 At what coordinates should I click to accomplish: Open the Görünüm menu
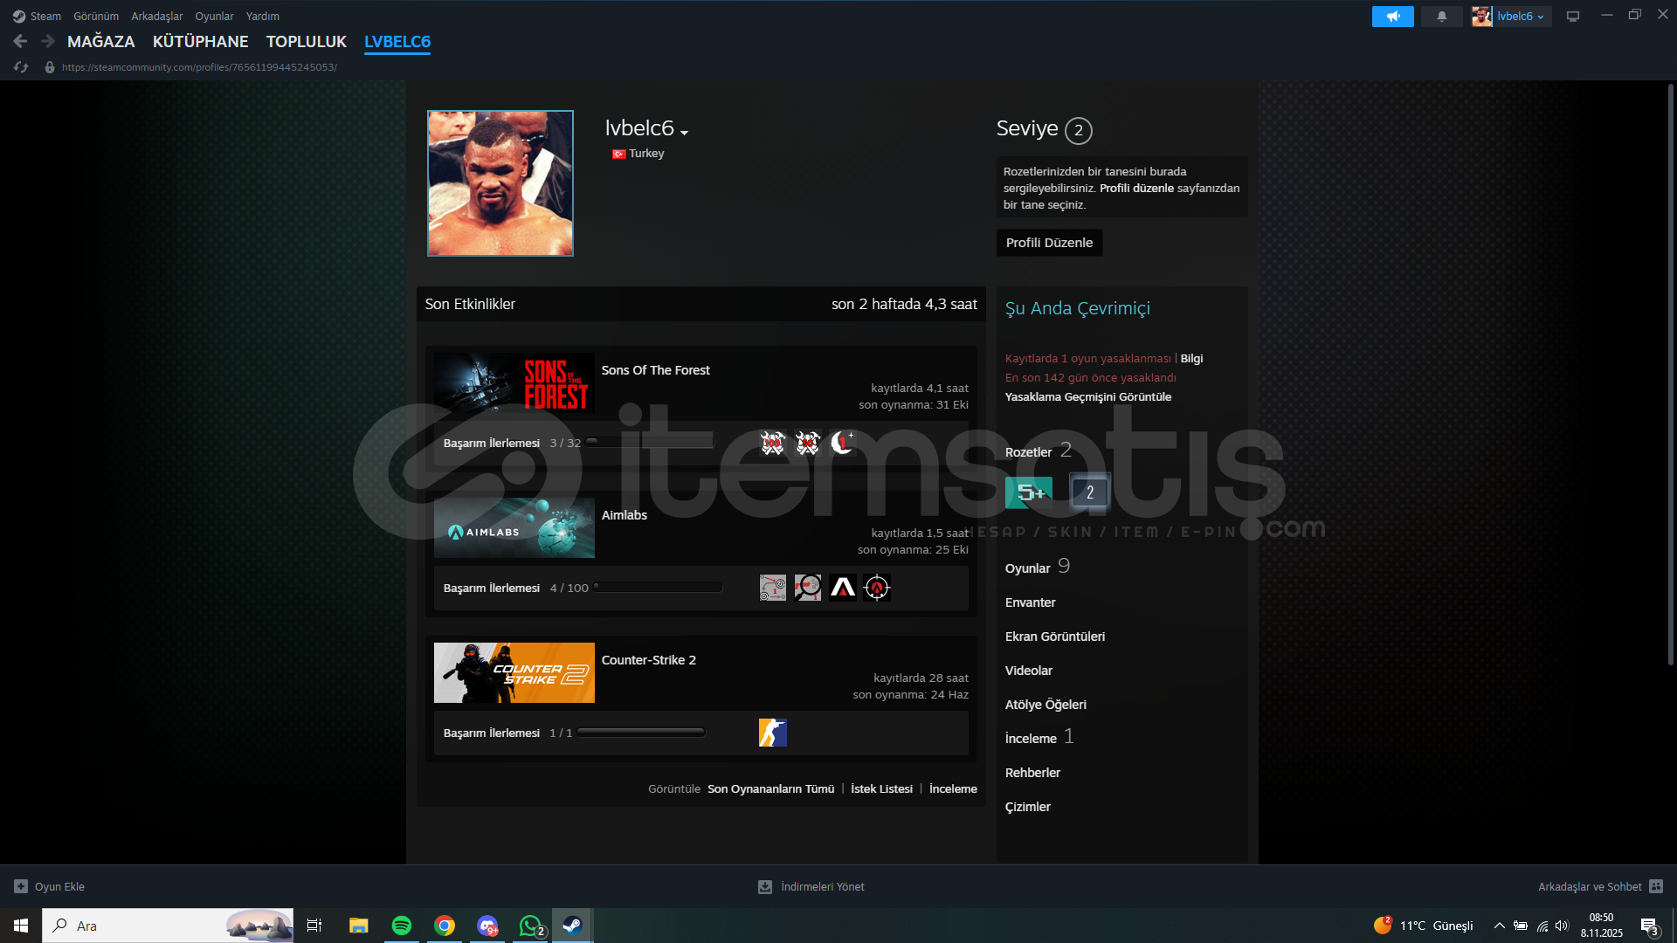pos(96,17)
